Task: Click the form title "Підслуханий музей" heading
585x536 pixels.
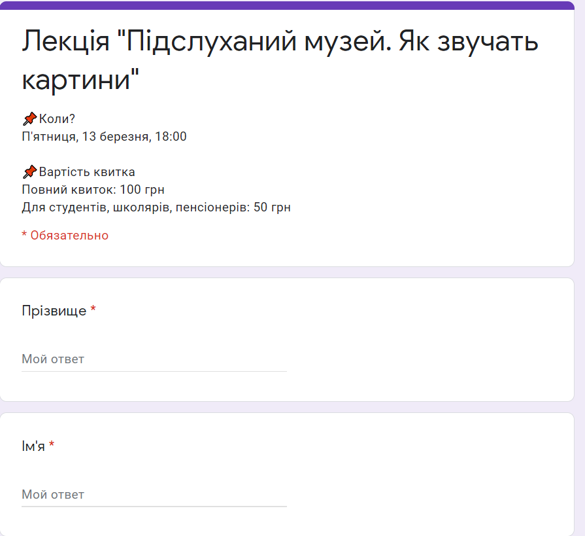Action: [x=280, y=43]
